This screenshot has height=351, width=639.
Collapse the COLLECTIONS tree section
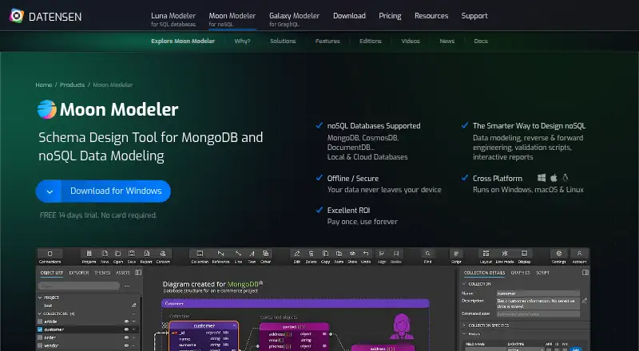click(40, 314)
